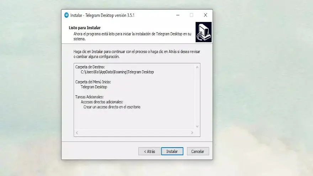
Task: Click the 'Telegram Desktop' start menu folder entry
Action: click(94, 87)
